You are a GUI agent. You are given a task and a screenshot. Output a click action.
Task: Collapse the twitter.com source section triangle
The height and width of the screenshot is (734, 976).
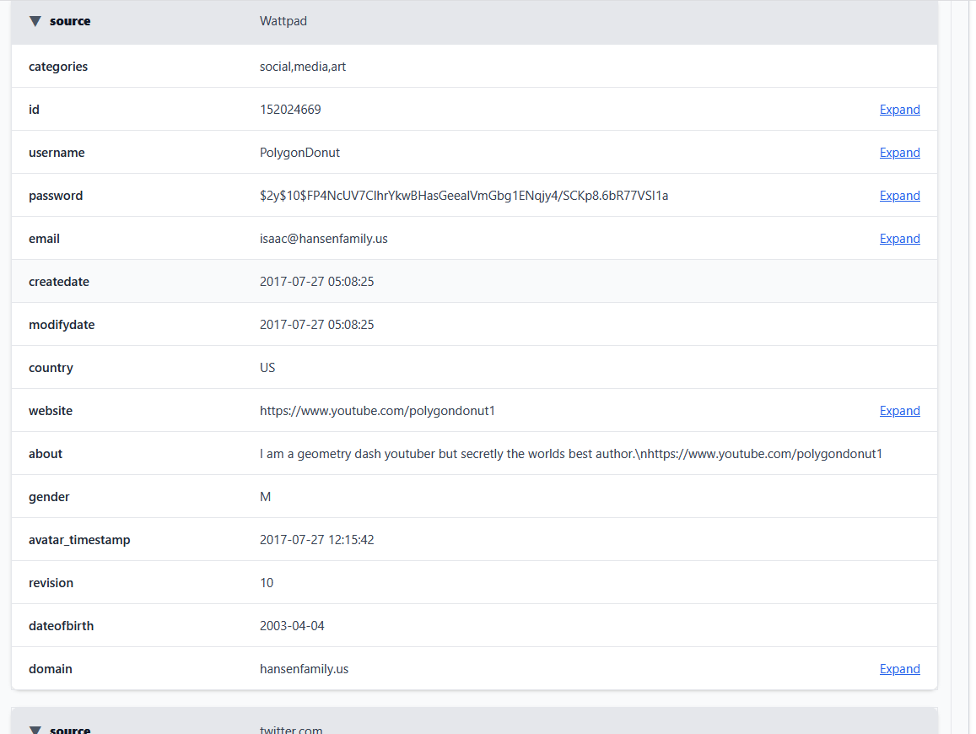[35, 730]
